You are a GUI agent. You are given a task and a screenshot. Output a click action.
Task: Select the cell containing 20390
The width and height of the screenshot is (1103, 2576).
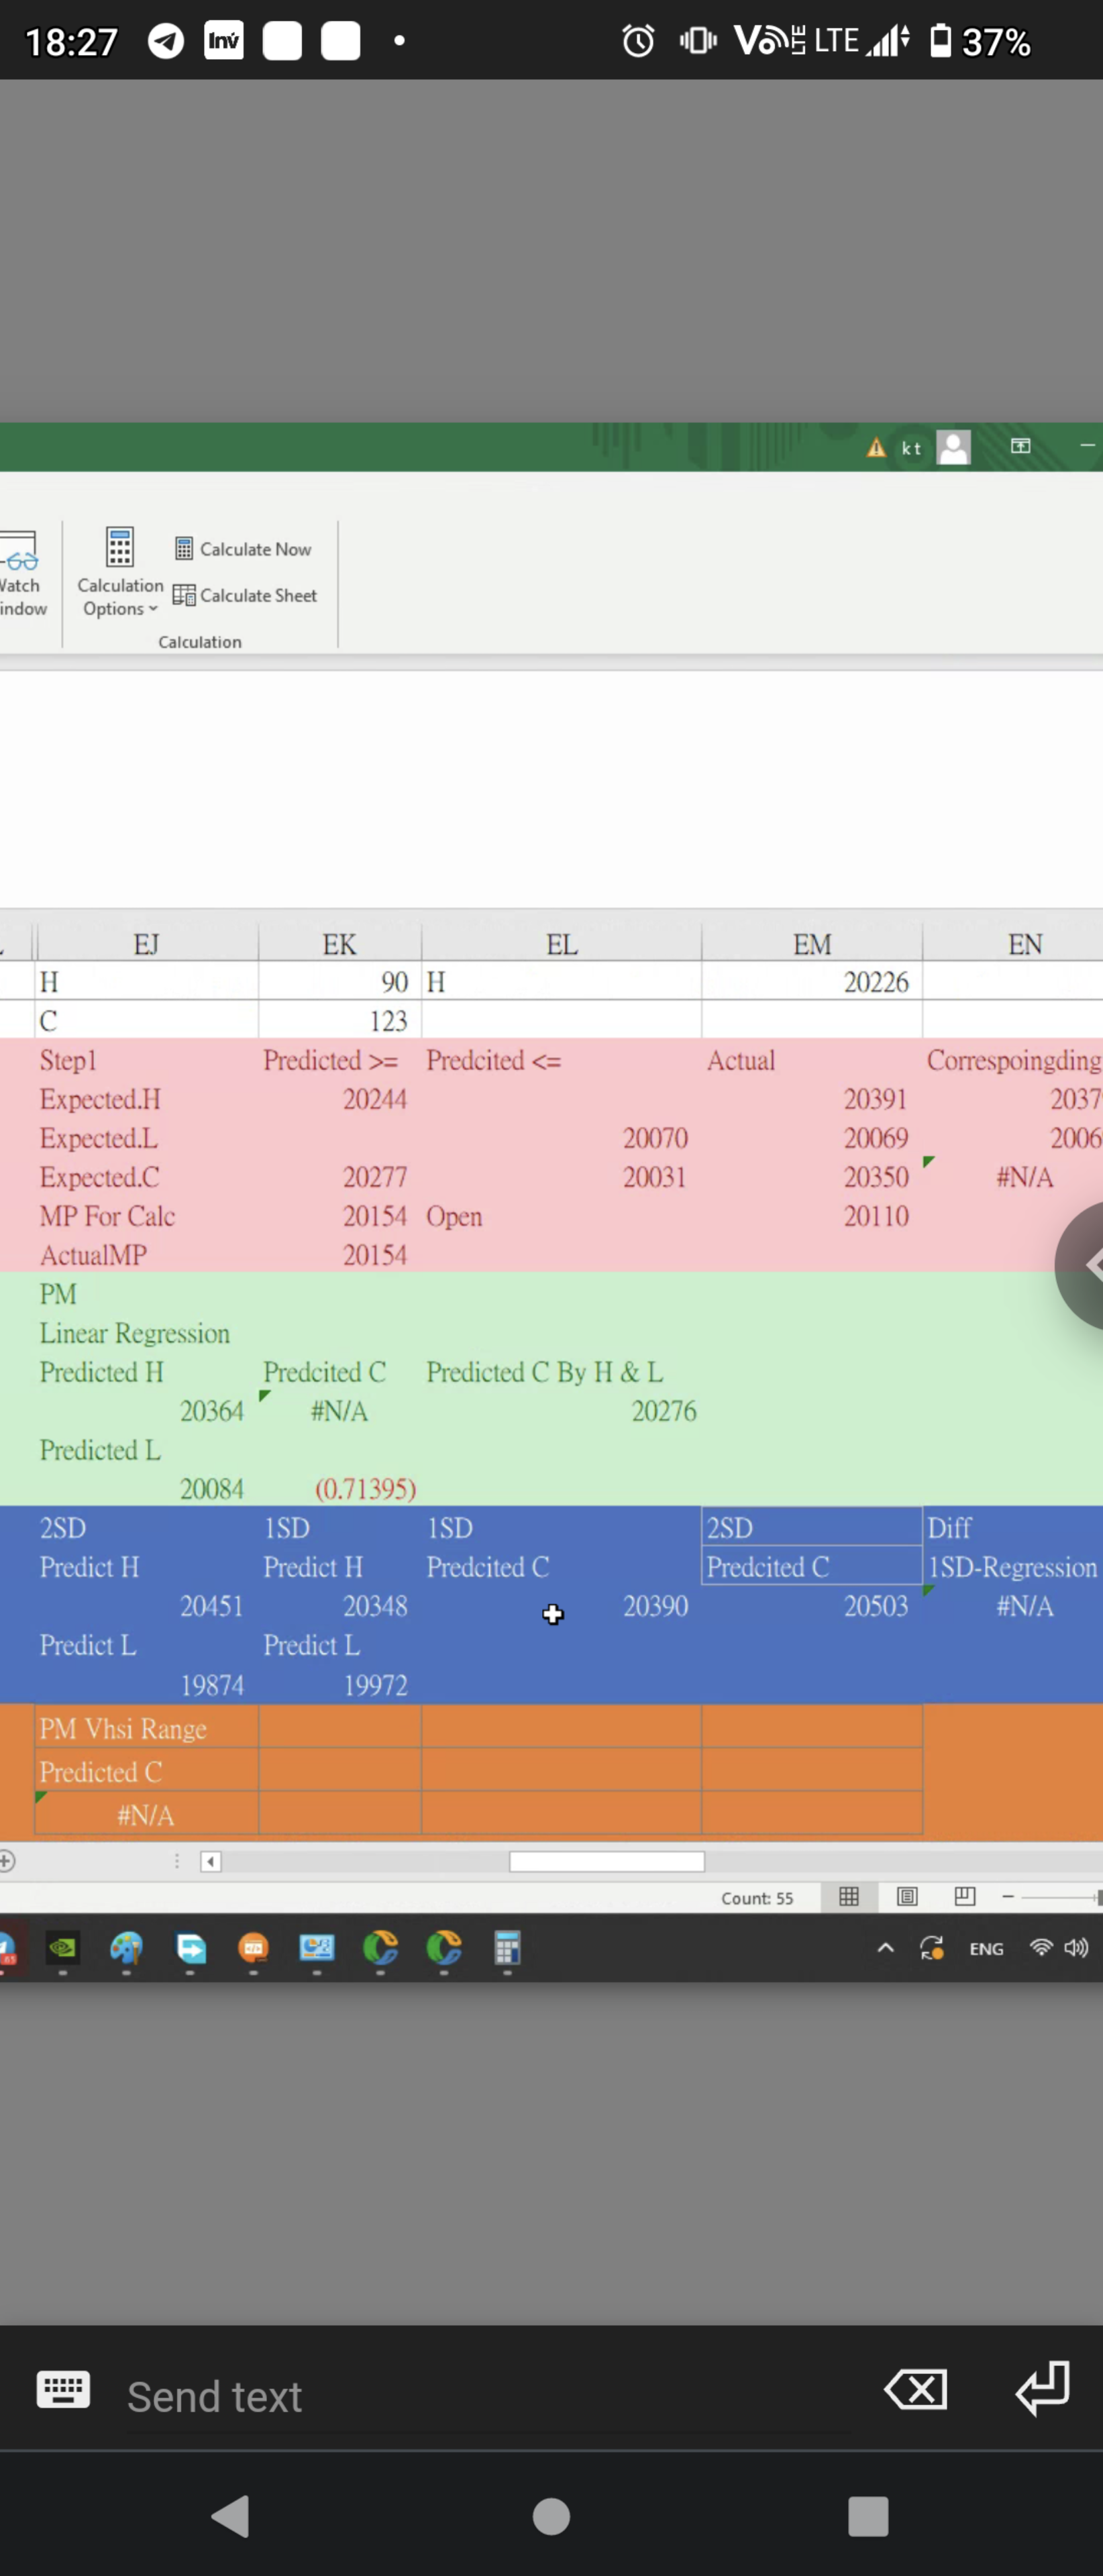tap(561, 1606)
